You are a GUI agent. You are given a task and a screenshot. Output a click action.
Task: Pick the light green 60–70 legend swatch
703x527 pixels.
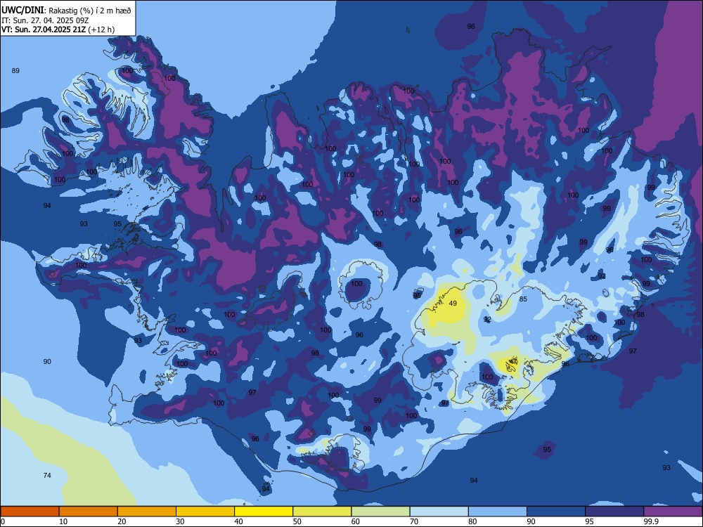tap(380, 512)
